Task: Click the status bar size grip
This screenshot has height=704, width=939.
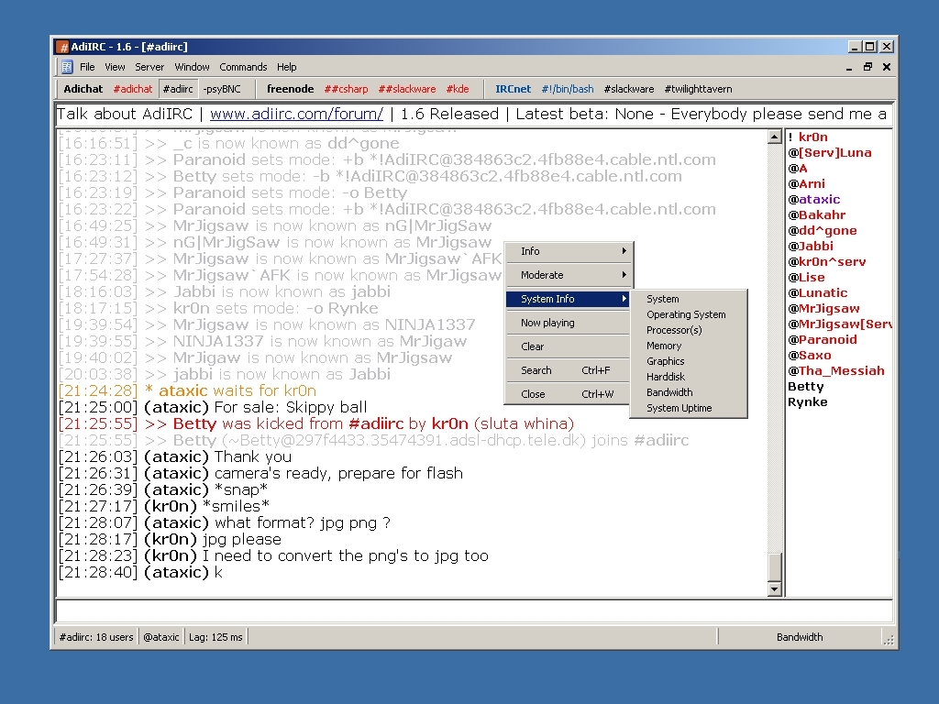Action: (889, 639)
